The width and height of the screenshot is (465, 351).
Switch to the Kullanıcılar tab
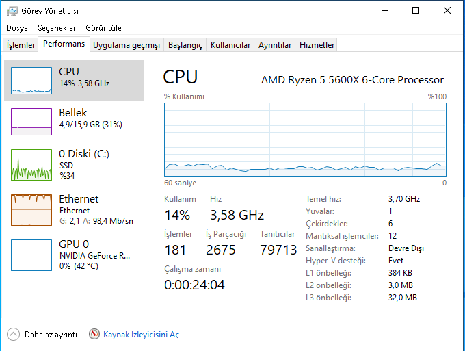230,45
